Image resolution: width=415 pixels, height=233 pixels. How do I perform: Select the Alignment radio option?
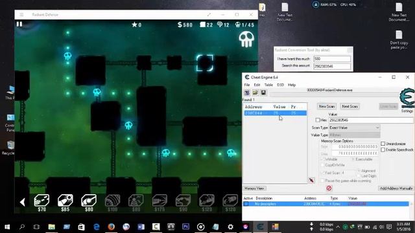click(359, 171)
